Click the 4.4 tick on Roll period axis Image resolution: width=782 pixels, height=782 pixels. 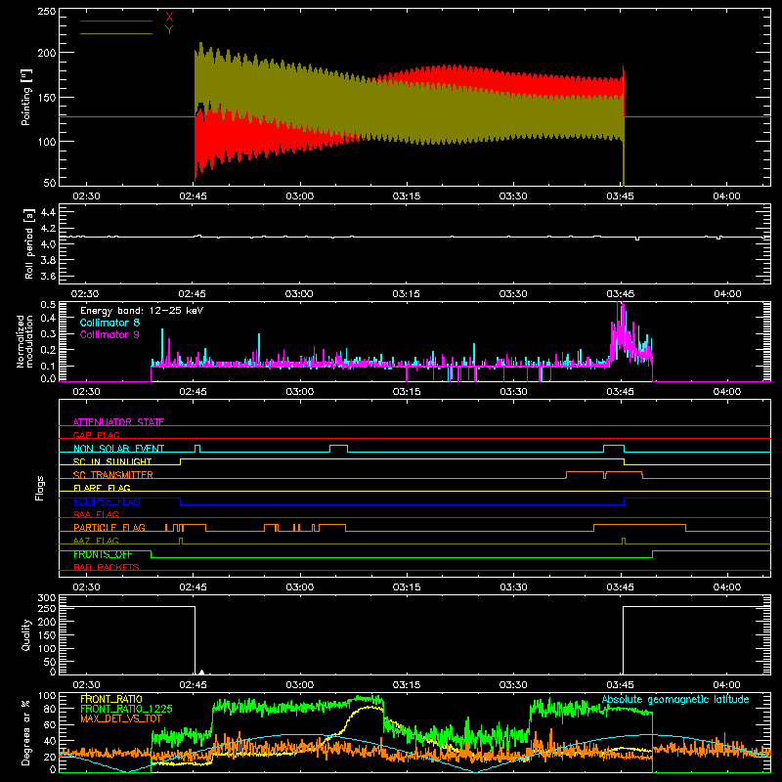click(48, 212)
